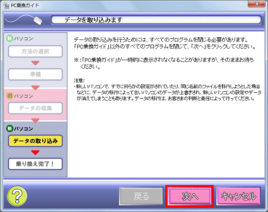Click the 旧 パソコン section label
This screenshot has height=212, width=268.
tap(20, 96)
